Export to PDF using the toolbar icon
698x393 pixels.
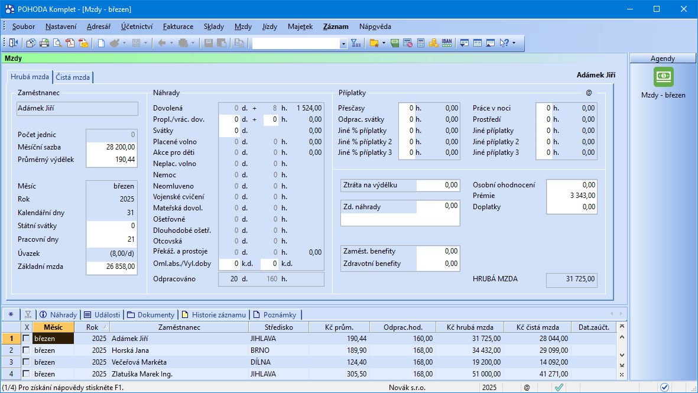tap(70, 43)
